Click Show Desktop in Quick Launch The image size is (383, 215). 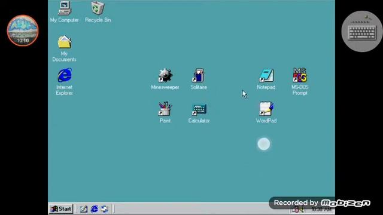(x=84, y=209)
